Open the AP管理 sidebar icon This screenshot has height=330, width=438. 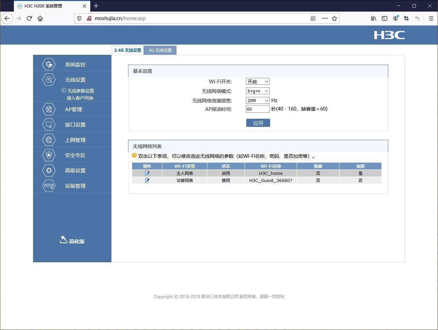pos(49,109)
